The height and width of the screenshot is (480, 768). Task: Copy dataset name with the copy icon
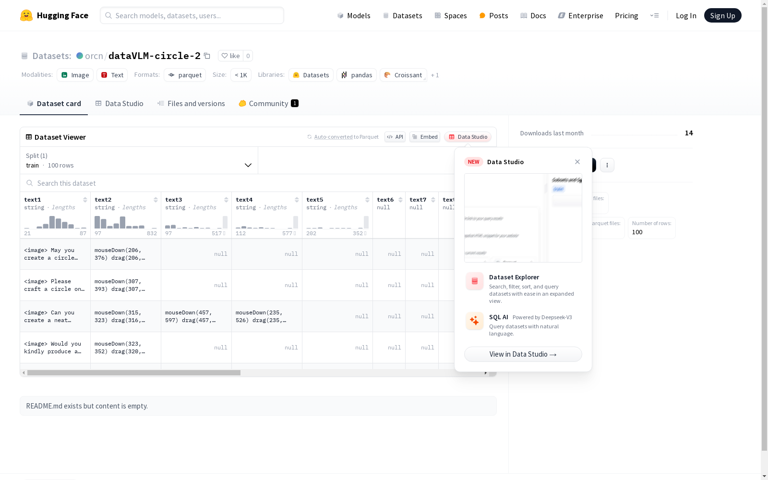[207, 56]
